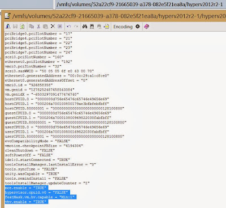Viewport: 226px width, 208px height.
Task: Click the toolsInstallManager.lastInstallError line
Action: [50, 164]
